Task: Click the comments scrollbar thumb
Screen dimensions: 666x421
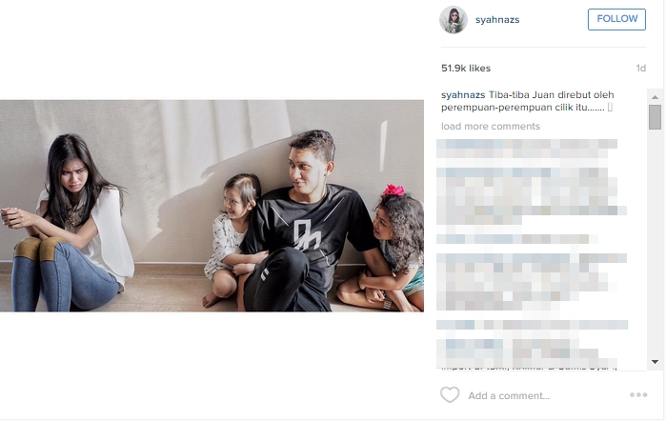Action: [x=655, y=117]
